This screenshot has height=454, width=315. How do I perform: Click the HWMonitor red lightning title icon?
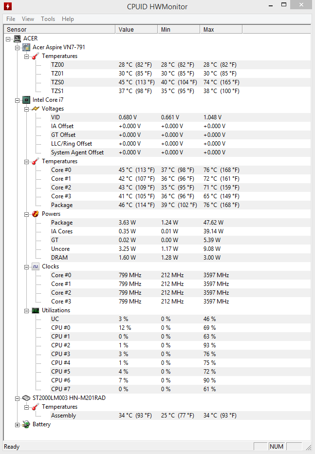tap(7, 6)
